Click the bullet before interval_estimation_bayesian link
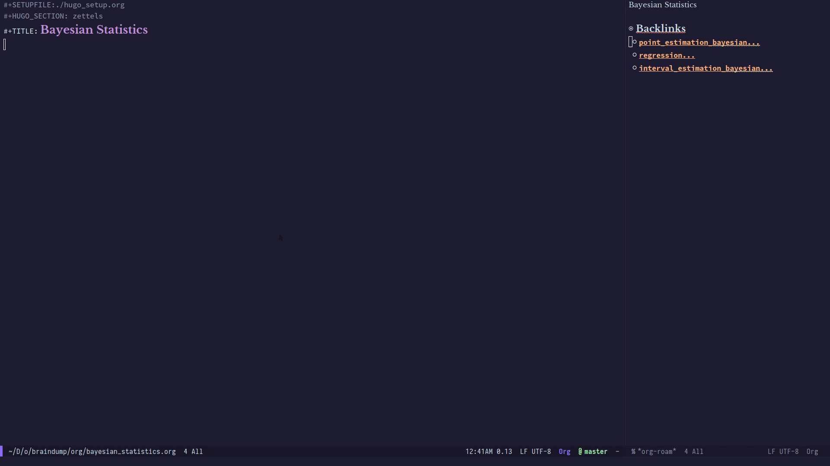This screenshot has width=830, height=466. pyautogui.click(x=635, y=68)
